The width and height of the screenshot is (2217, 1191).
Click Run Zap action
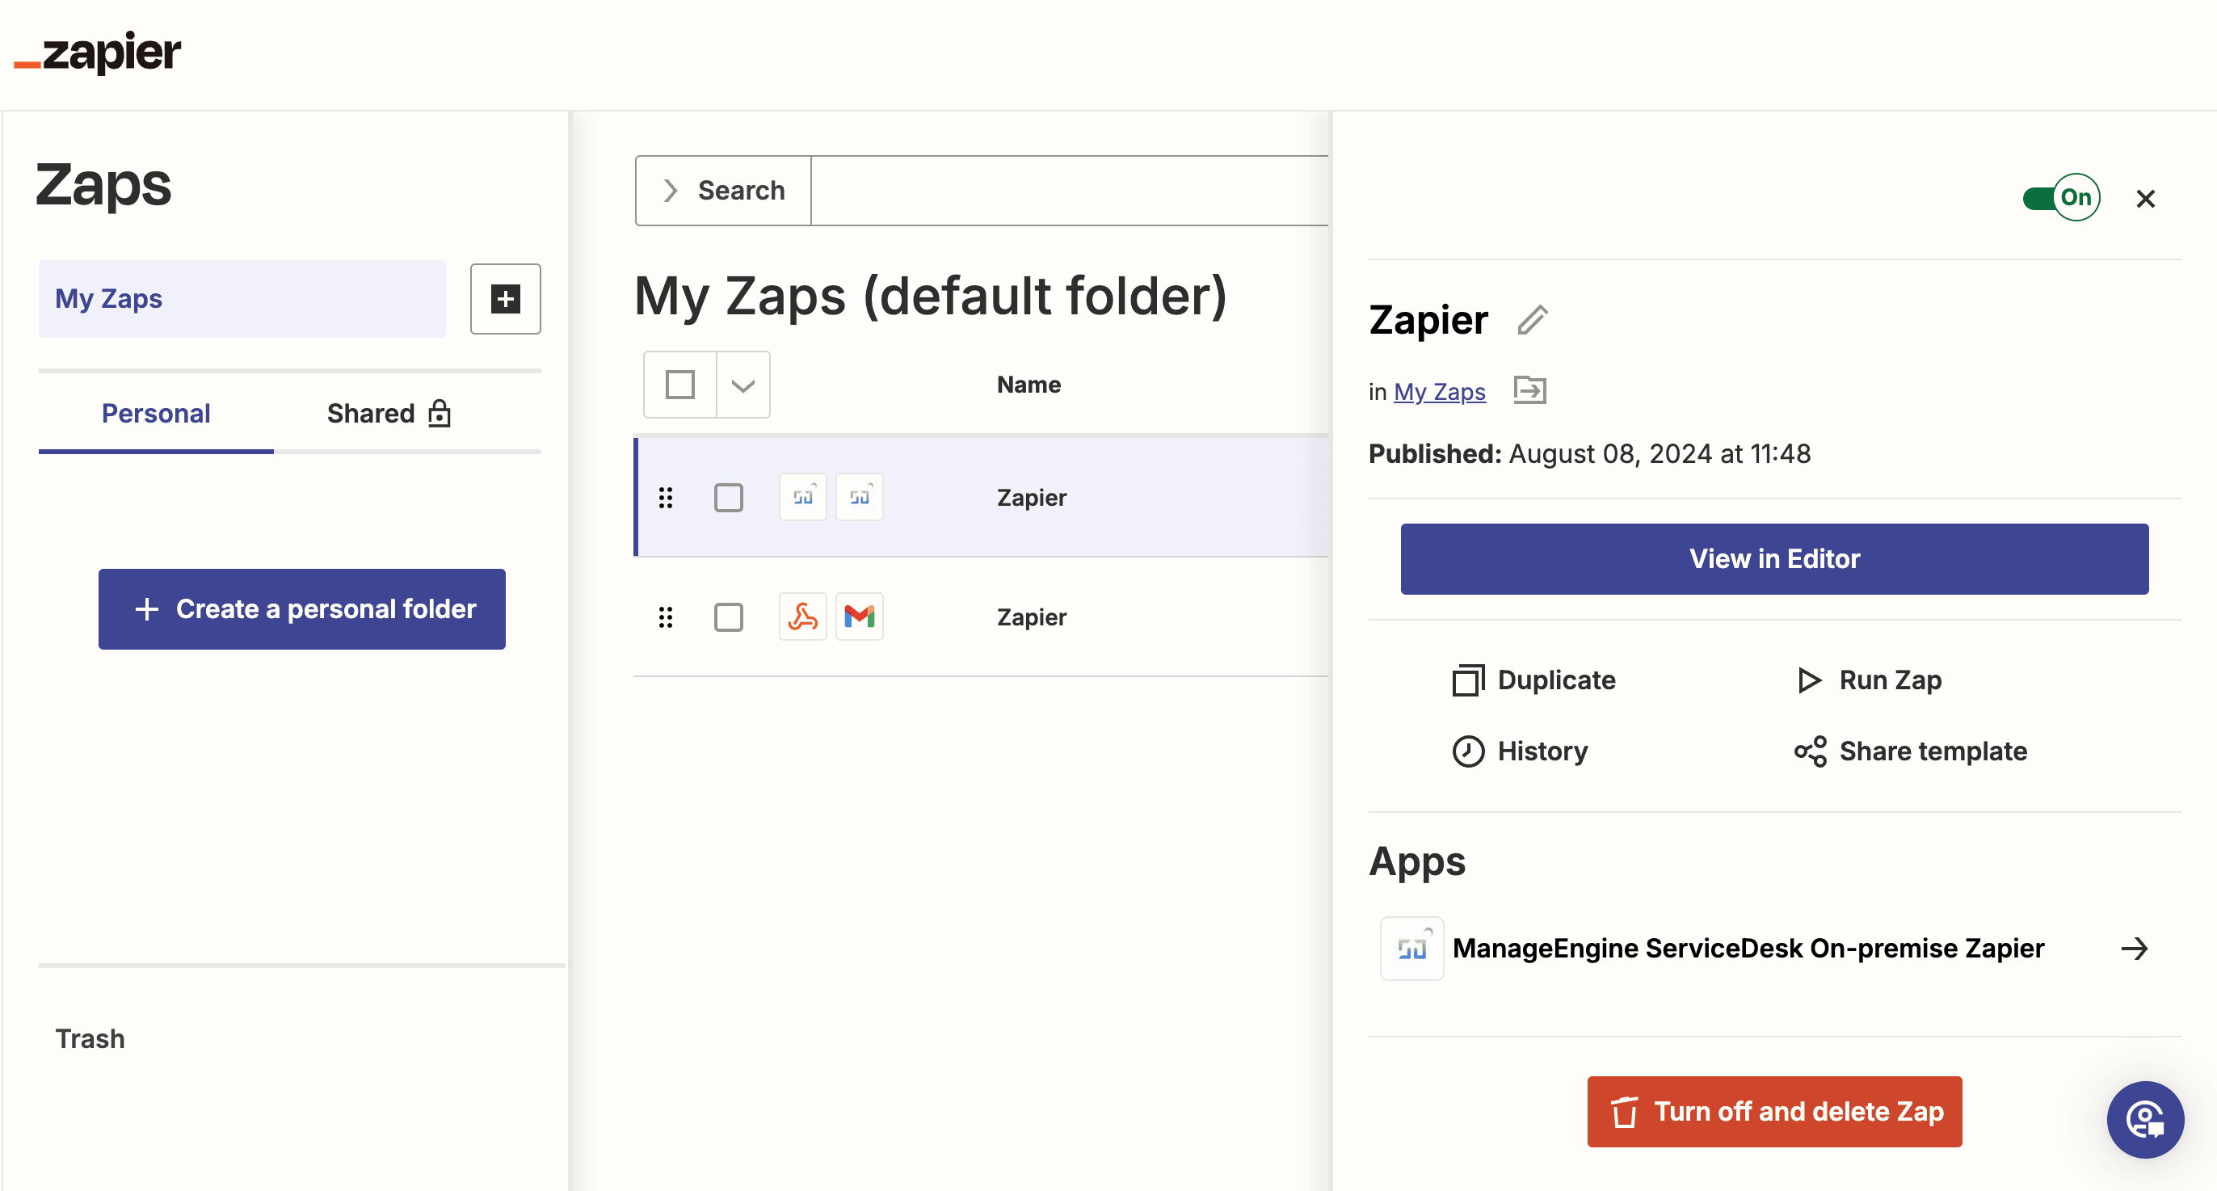(x=1869, y=680)
